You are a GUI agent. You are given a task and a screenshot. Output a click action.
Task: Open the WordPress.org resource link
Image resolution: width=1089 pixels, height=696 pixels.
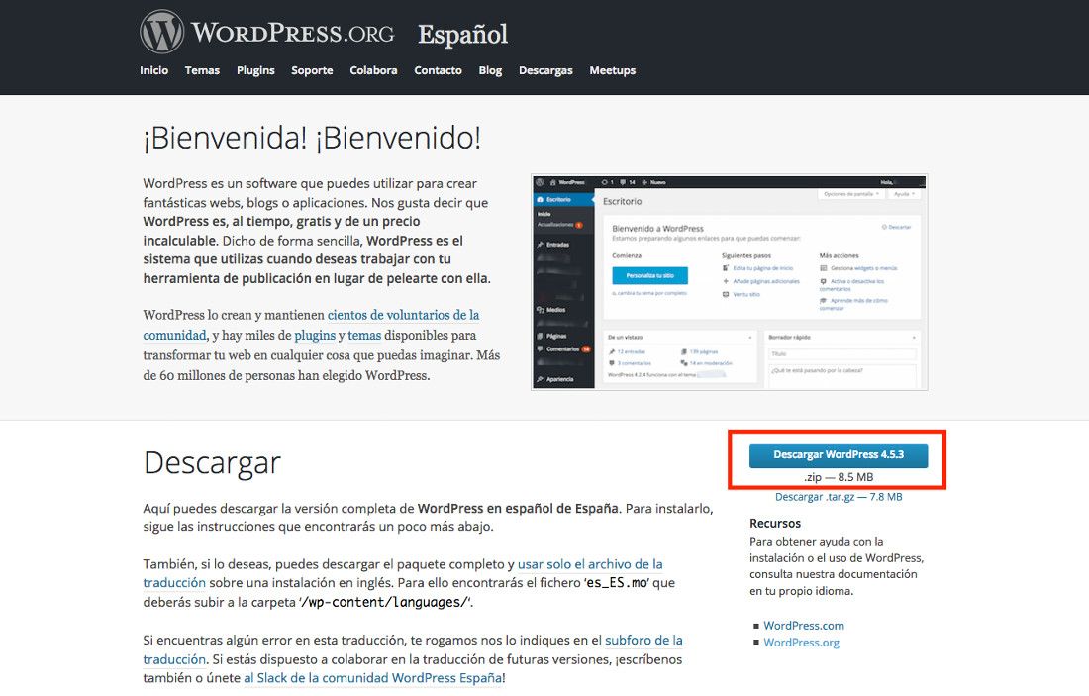pos(802,643)
